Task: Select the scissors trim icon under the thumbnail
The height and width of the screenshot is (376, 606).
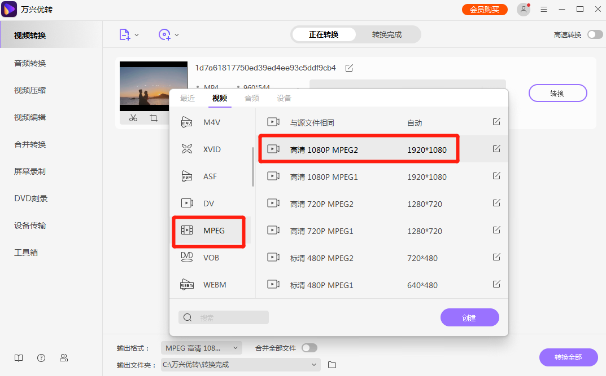Action: pos(133,118)
